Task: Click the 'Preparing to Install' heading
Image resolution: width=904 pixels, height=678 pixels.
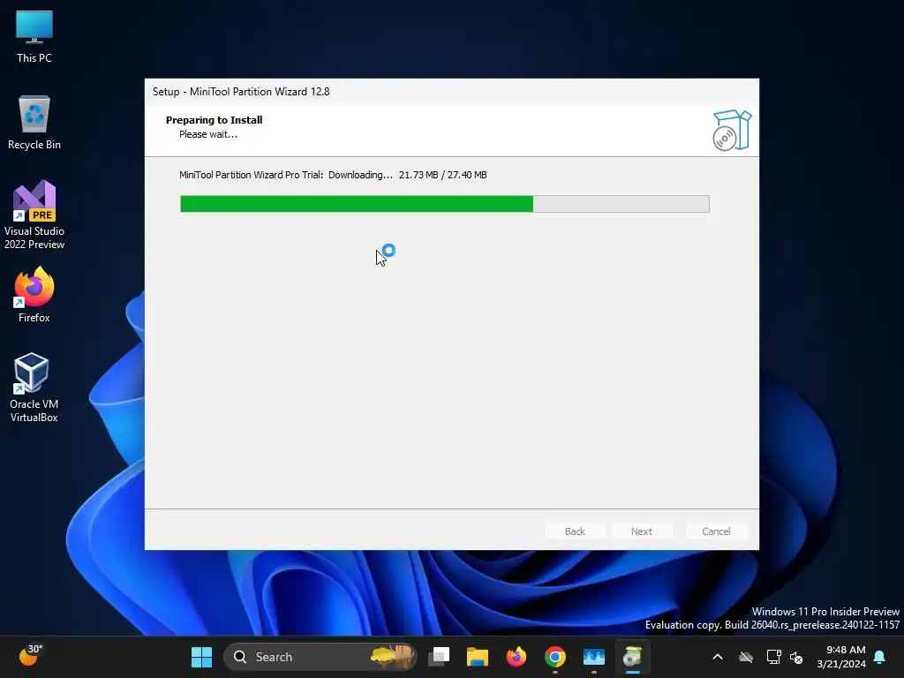Action: pos(214,120)
